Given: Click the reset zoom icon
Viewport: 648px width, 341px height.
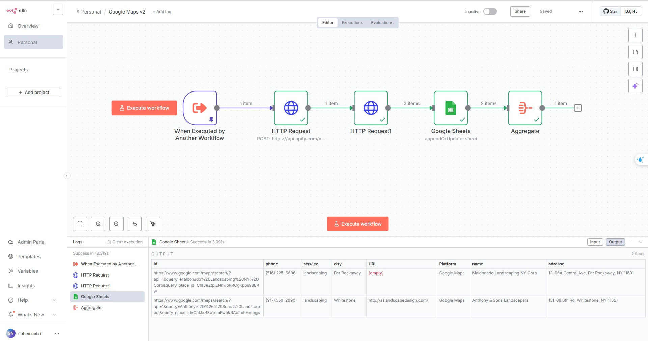Looking at the screenshot, I should 135,224.
